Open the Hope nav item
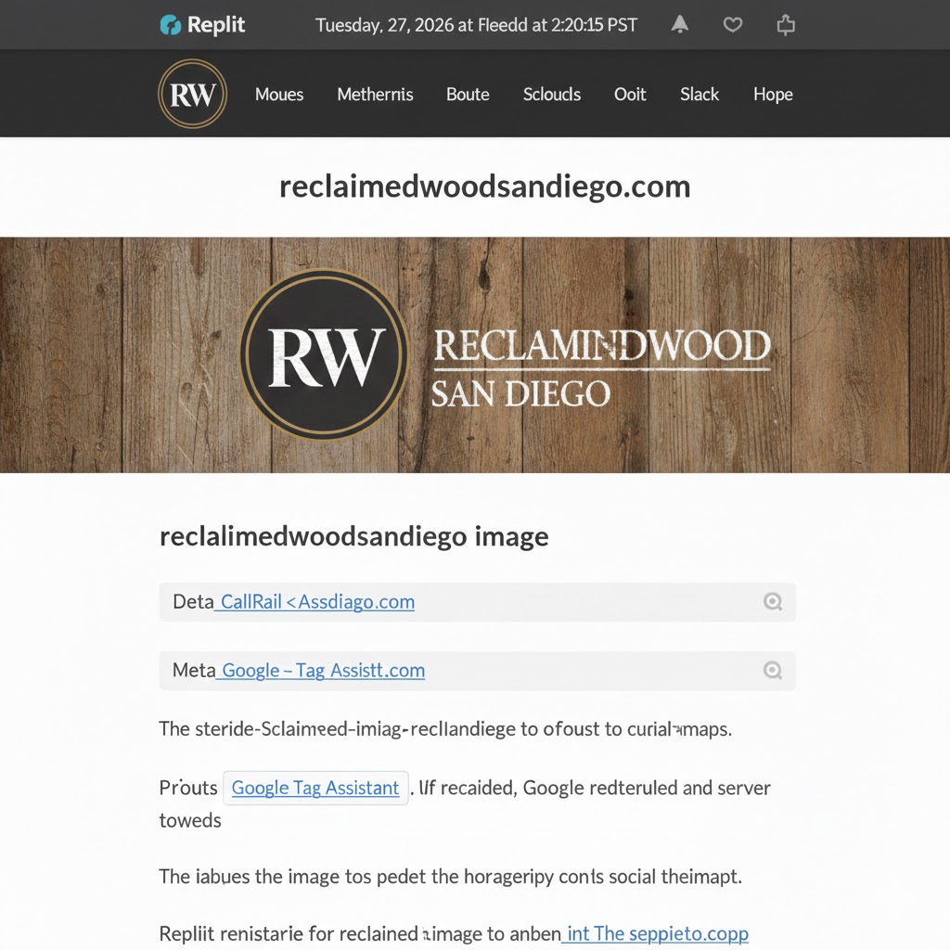Screen dimensions: 950x950 click(773, 95)
